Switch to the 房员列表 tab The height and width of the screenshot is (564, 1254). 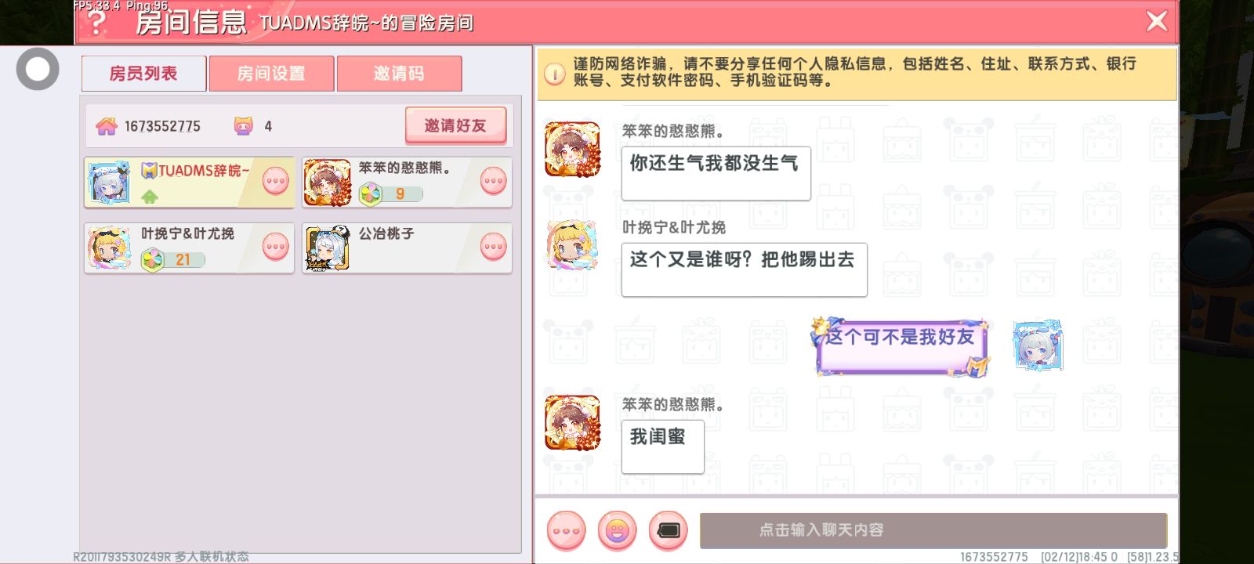tap(143, 74)
